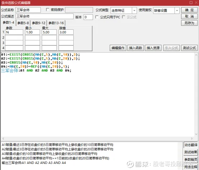Image resolution: width=199 pixels, height=170 pixels.
Task: Toggle the 密码保护 password protection checkbox
Action: point(47,10)
